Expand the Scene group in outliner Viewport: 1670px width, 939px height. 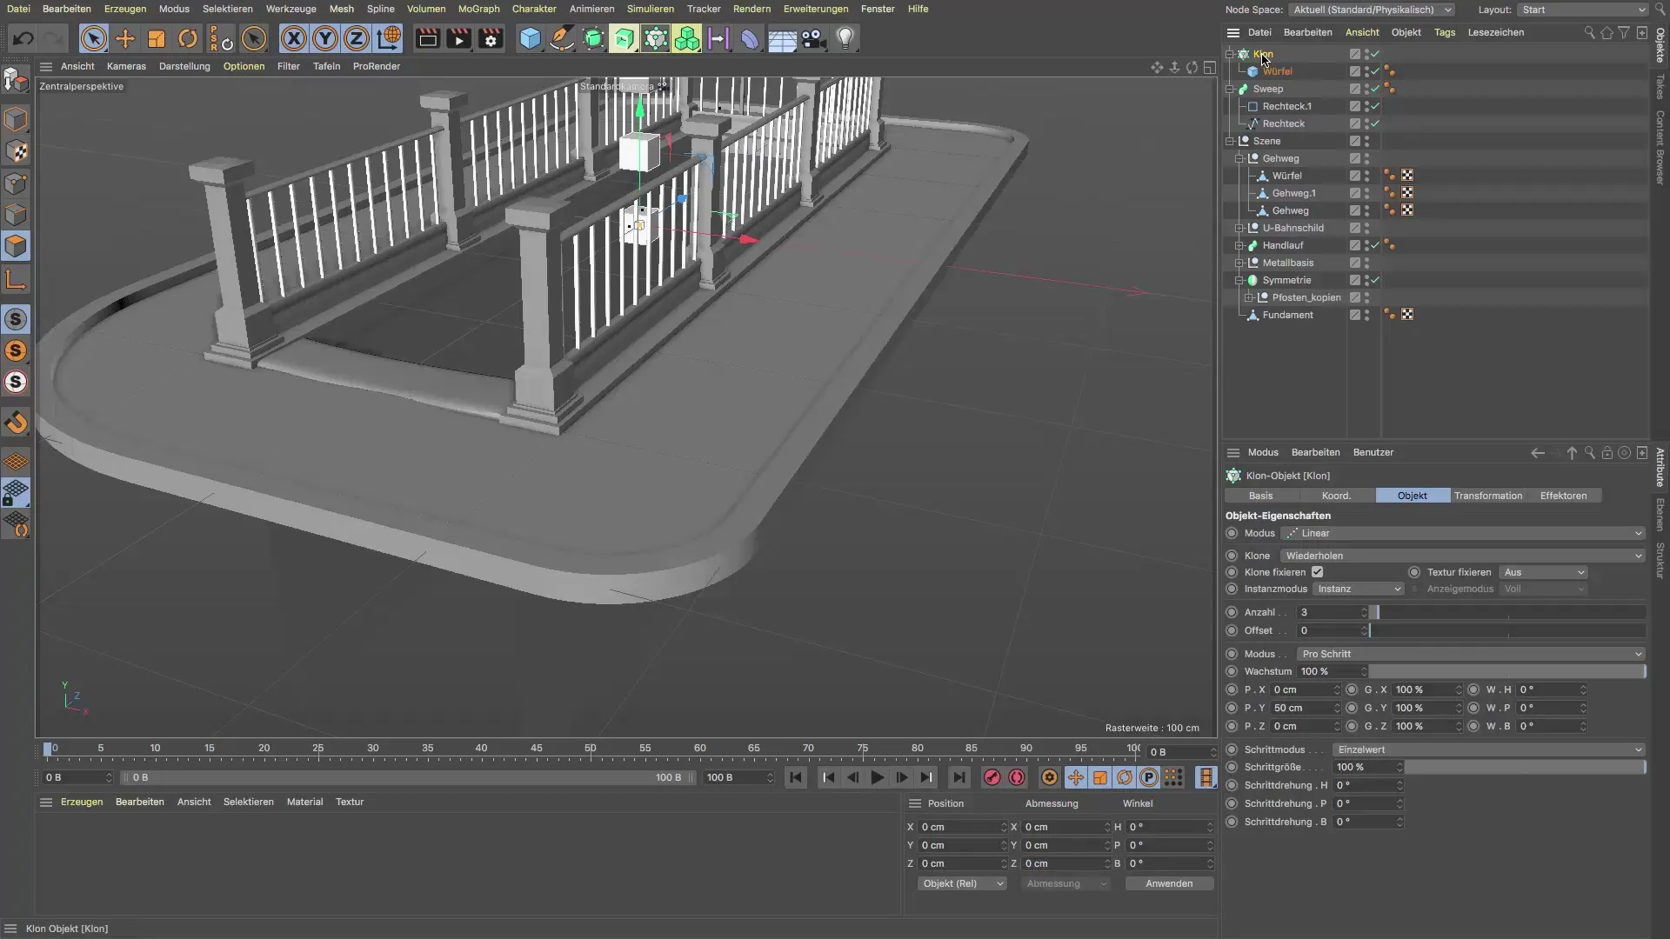pos(1230,140)
